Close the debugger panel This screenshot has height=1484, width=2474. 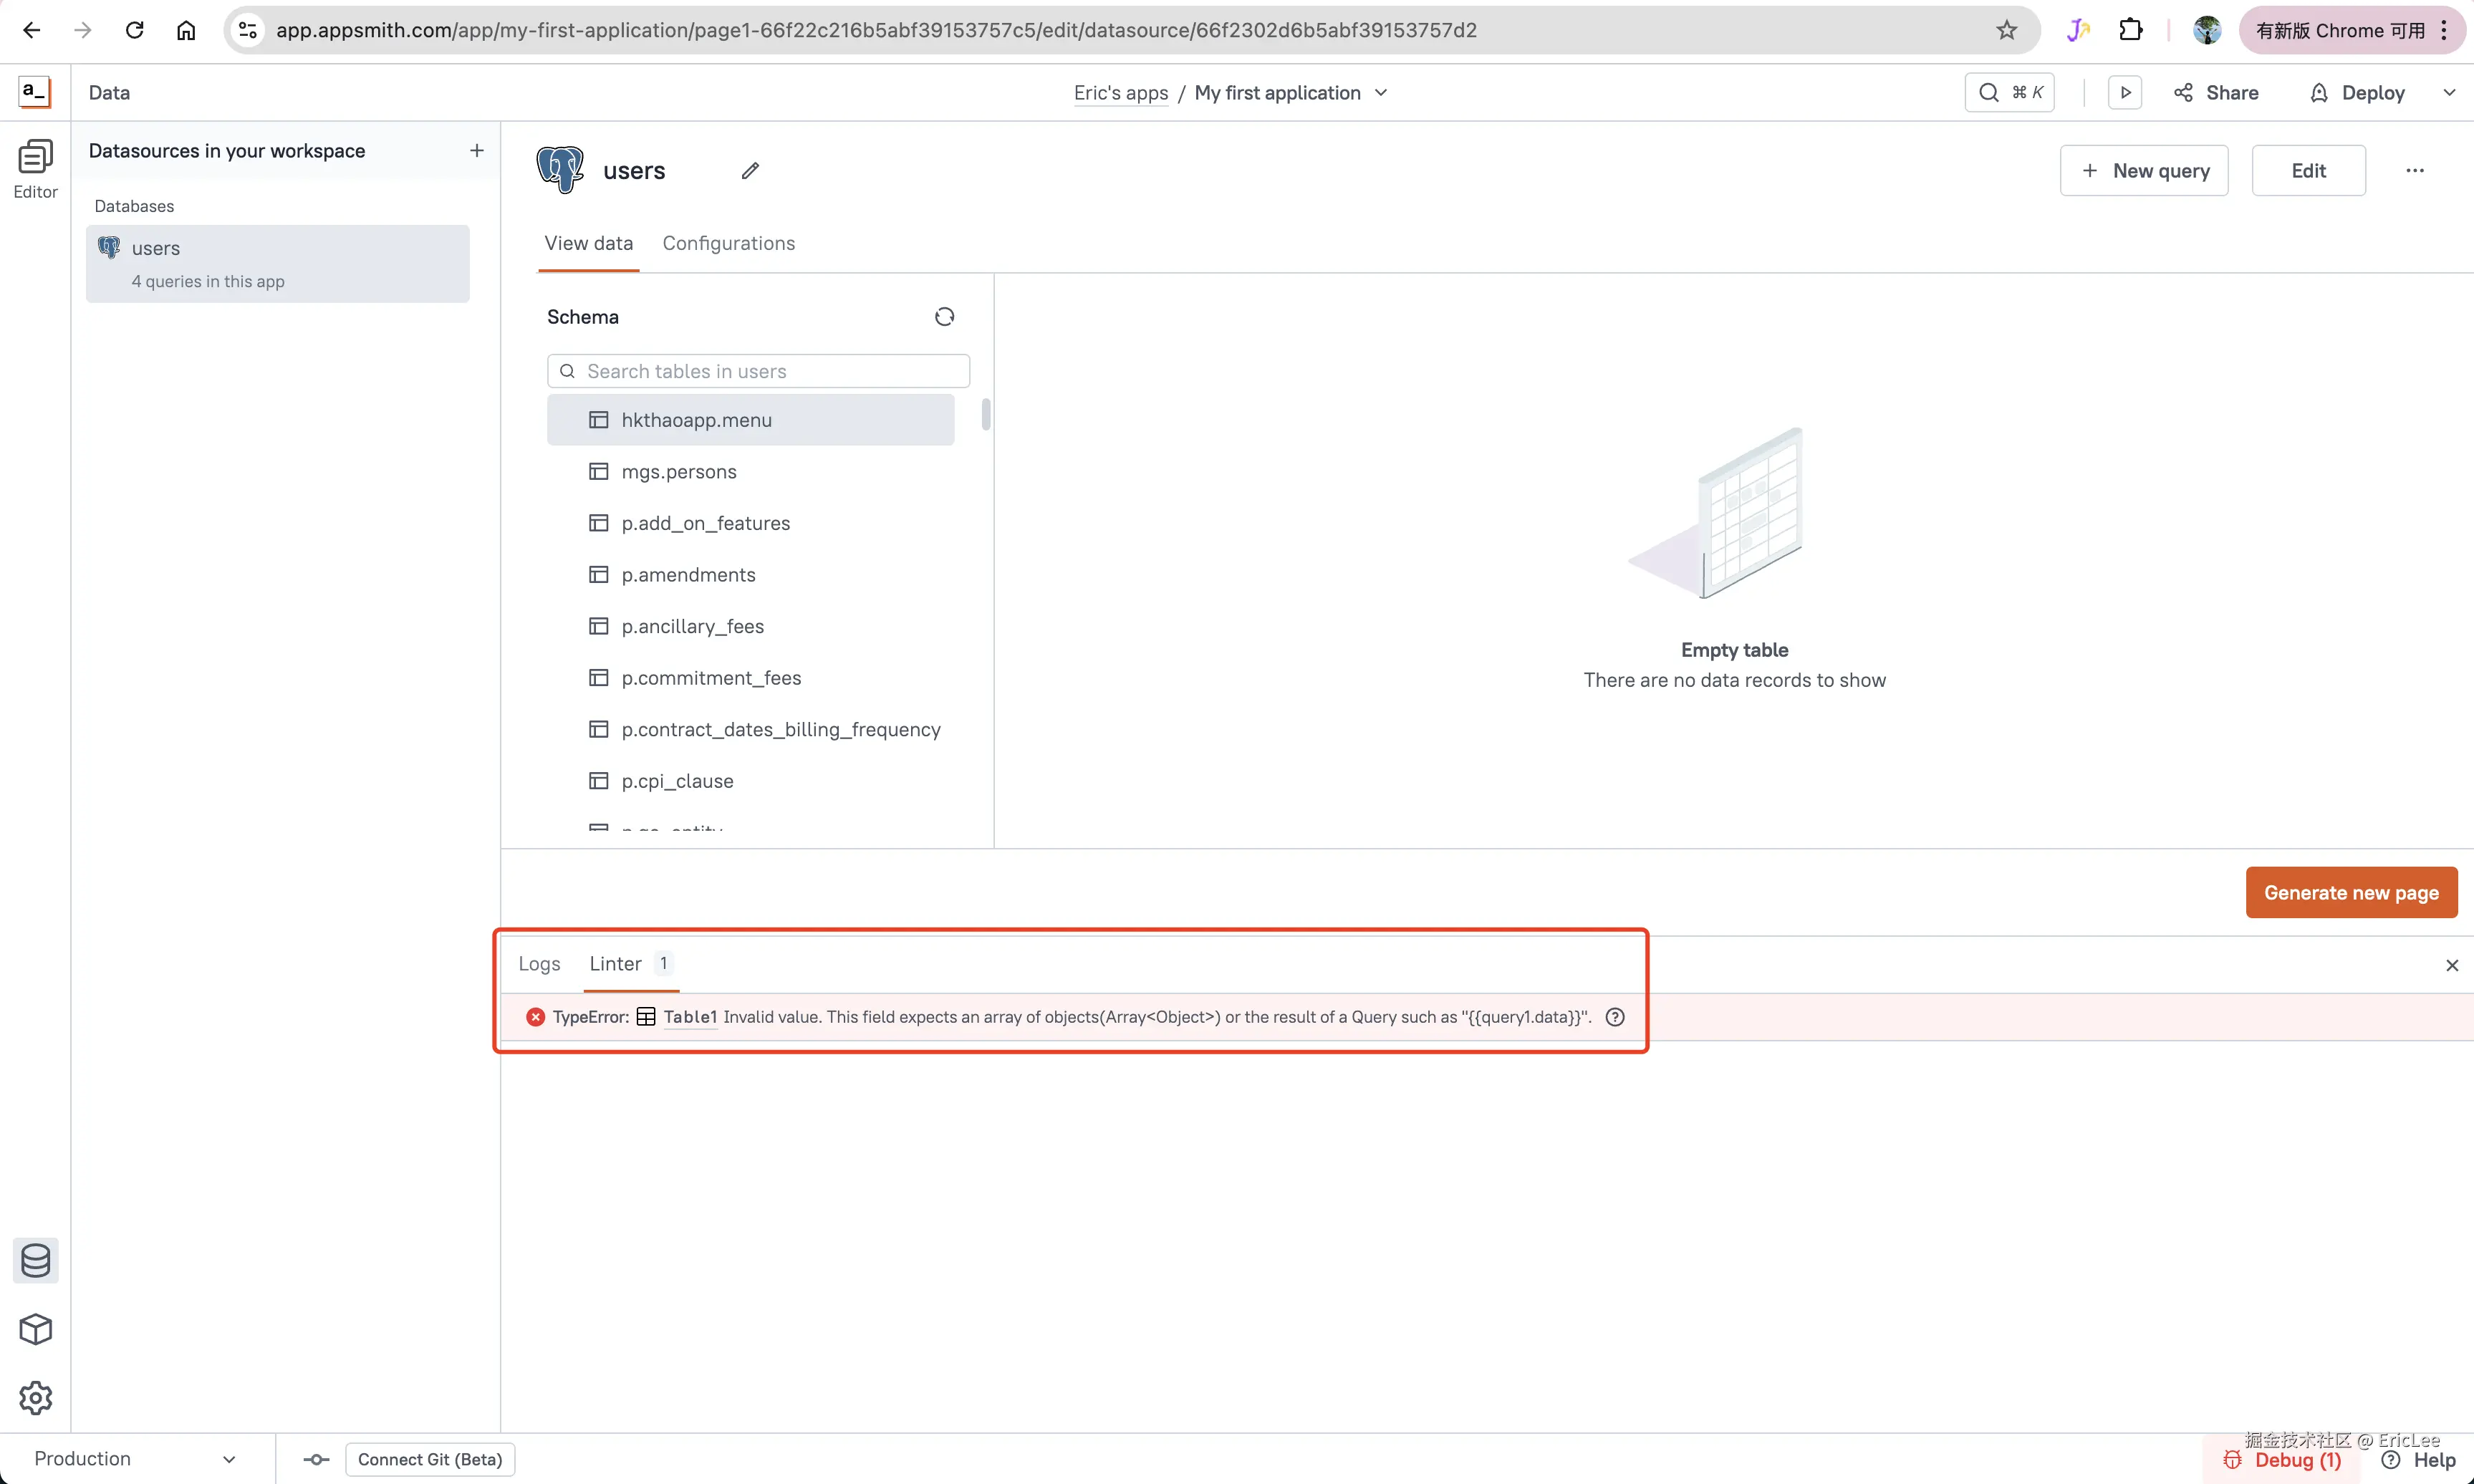click(2452, 965)
